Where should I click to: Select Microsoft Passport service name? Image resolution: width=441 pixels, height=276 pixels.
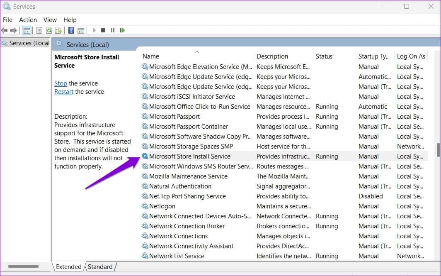174,116
